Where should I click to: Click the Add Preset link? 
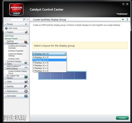pyautogui.click(x=10, y=36)
